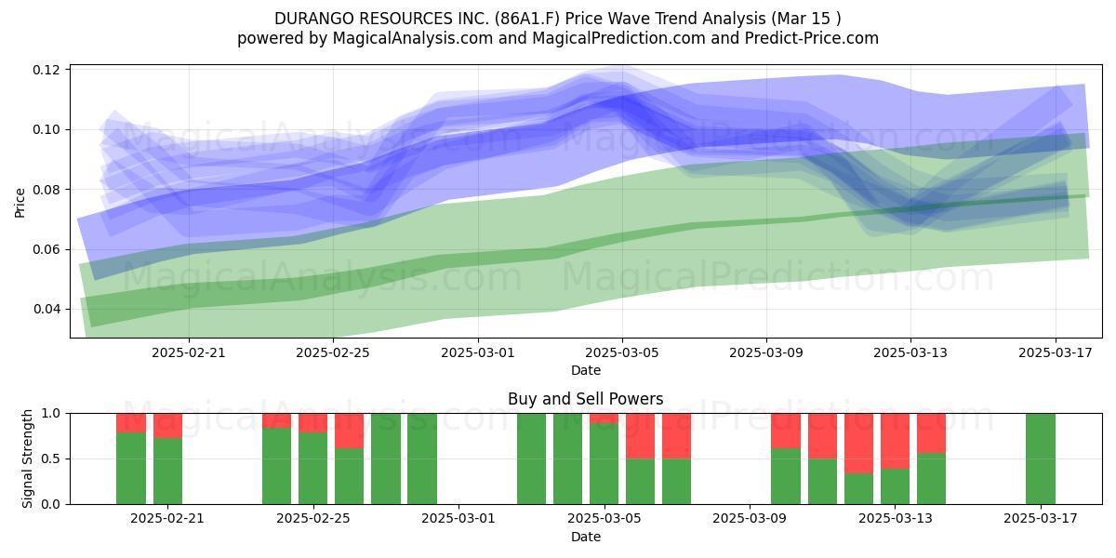1116x558 pixels.
Task: Click the 2025-03-05 date tick under the price chart
Action: tap(622, 352)
